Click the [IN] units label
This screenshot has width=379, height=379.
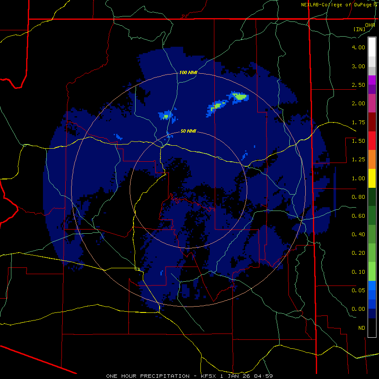pos(360,29)
